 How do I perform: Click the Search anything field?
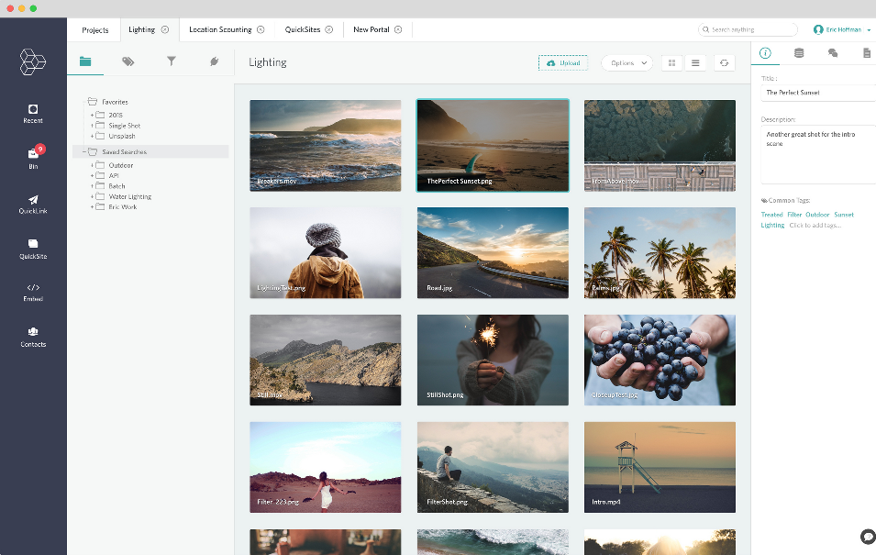[748, 29]
